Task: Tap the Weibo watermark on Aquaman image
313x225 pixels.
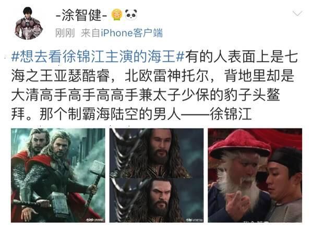Action: (x=195, y=220)
